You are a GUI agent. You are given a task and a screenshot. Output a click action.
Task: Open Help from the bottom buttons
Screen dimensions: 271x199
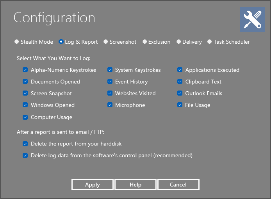tap(135, 185)
